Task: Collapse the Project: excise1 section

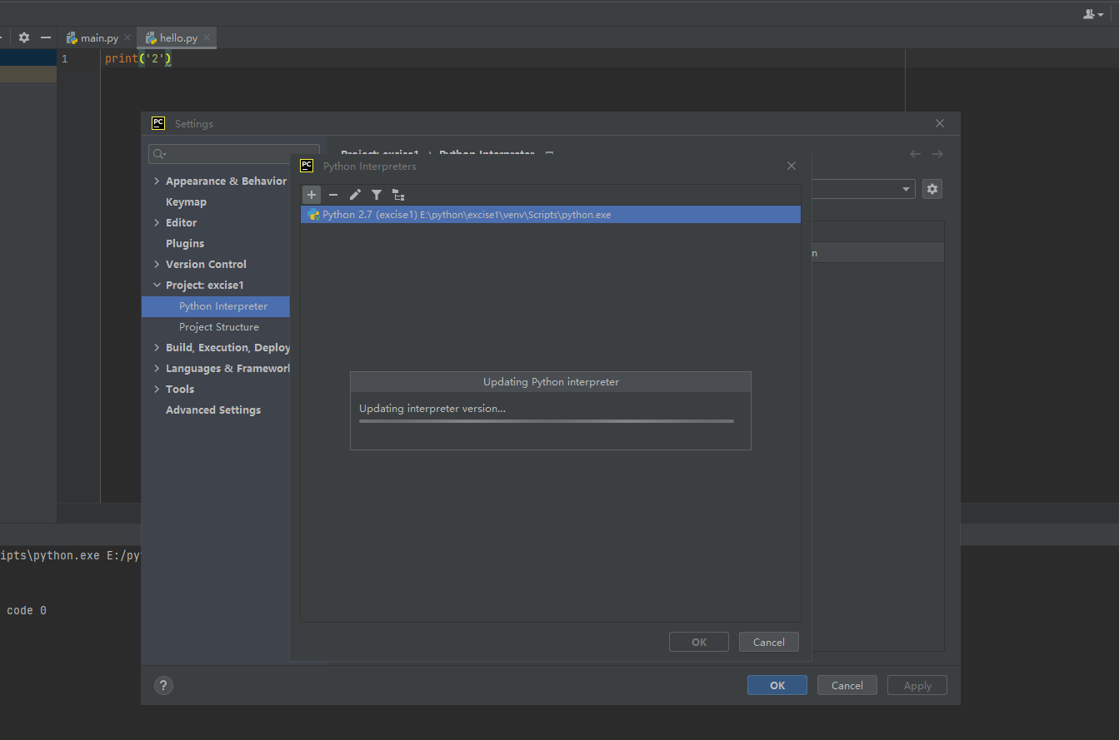Action: pyautogui.click(x=157, y=286)
